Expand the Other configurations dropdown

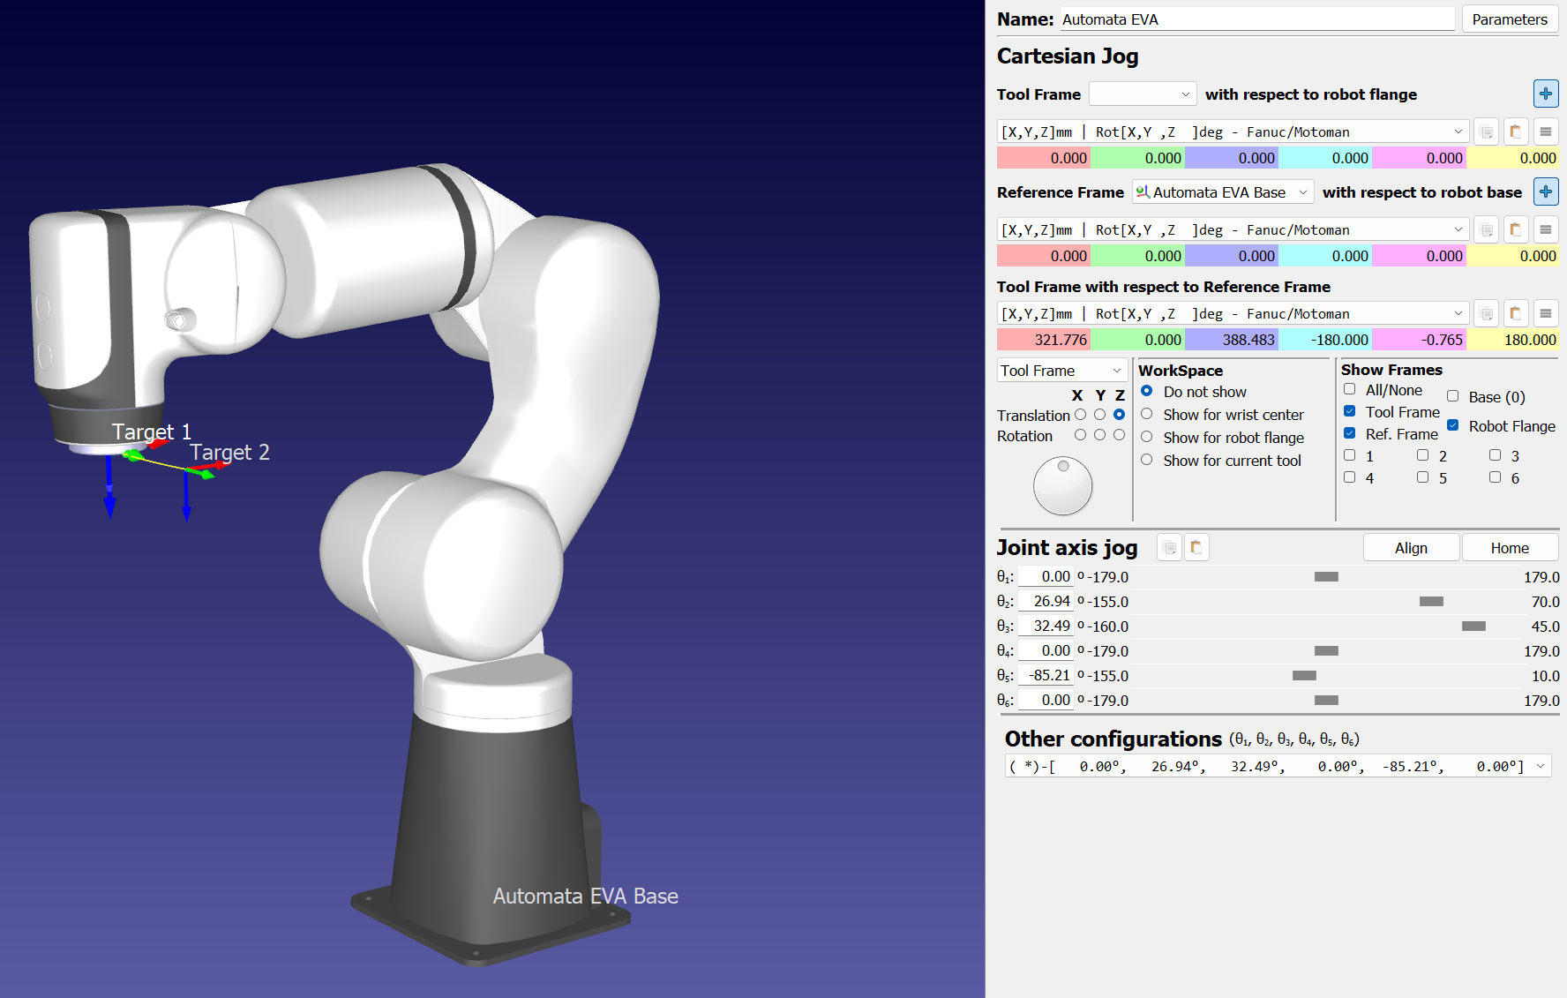(x=1540, y=766)
